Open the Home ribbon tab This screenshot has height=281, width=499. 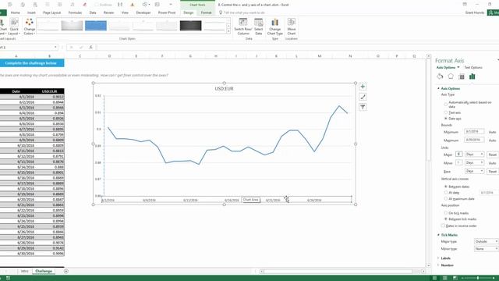click(16, 12)
